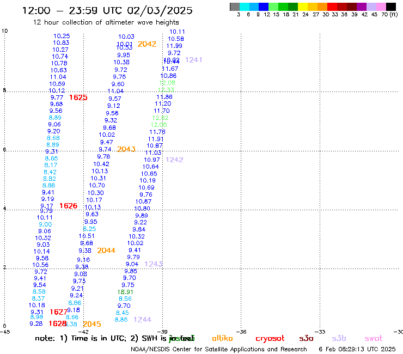This screenshot has width=403, height=354.
Task: Select the wave height reading 10.03
Action: click(126, 36)
